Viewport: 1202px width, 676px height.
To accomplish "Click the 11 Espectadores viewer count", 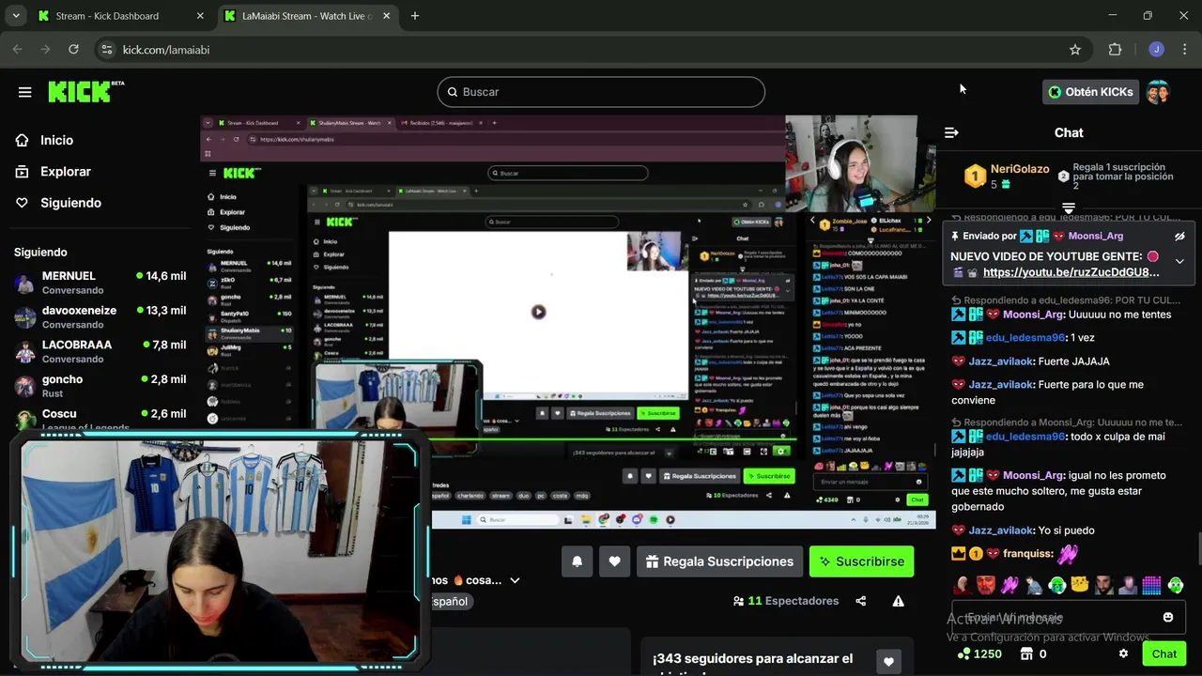I will pyautogui.click(x=786, y=601).
